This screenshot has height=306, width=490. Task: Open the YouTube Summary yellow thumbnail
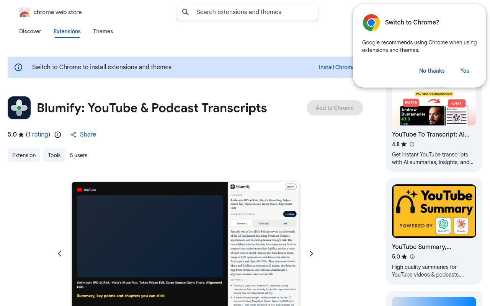(434, 211)
